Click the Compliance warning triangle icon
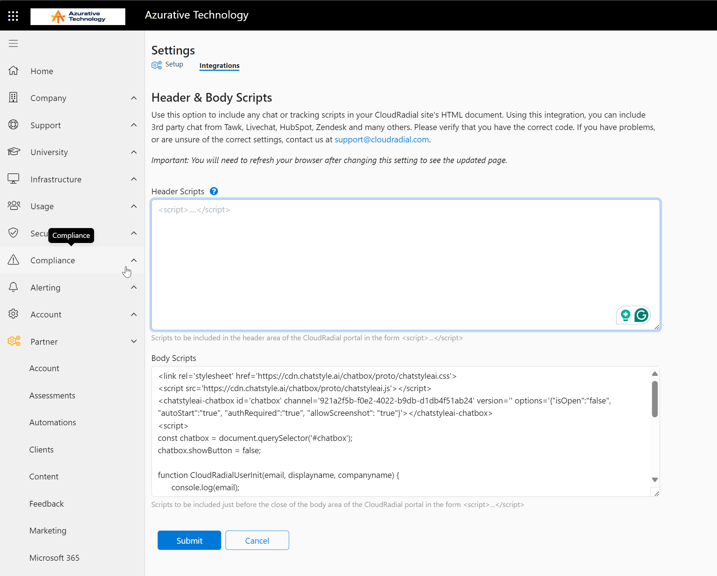Image resolution: width=717 pixels, height=576 pixels. [13, 260]
